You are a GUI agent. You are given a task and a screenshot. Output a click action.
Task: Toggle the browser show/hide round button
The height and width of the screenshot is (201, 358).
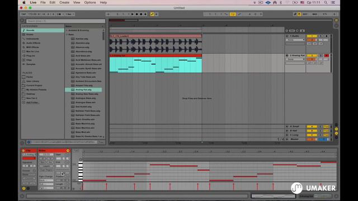(x=22, y=21)
